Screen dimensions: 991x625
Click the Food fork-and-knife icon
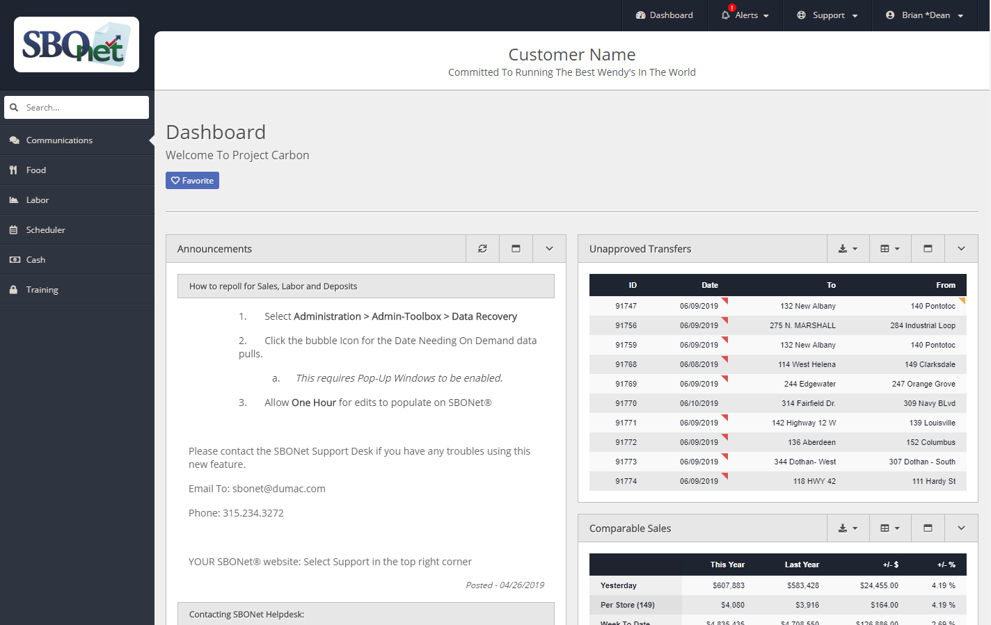coord(13,170)
